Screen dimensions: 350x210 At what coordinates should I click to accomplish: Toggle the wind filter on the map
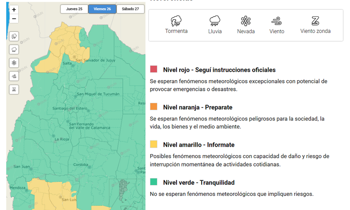tap(14, 76)
